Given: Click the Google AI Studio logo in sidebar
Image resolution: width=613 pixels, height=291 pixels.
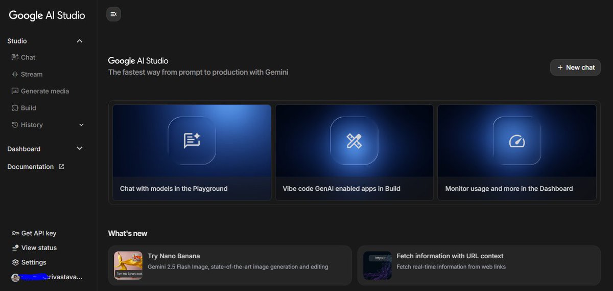Looking at the screenshot, I should 47,15.
